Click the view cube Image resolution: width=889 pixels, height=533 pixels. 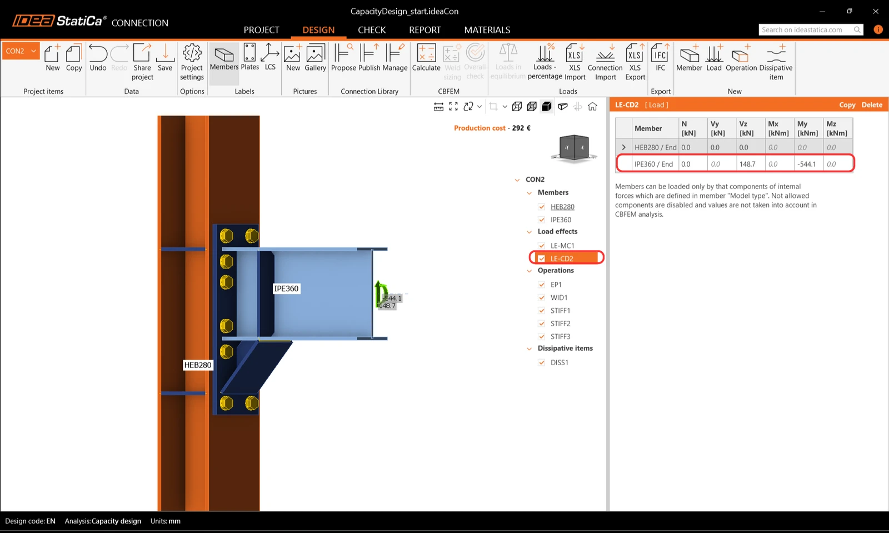(x=574, y=148)
